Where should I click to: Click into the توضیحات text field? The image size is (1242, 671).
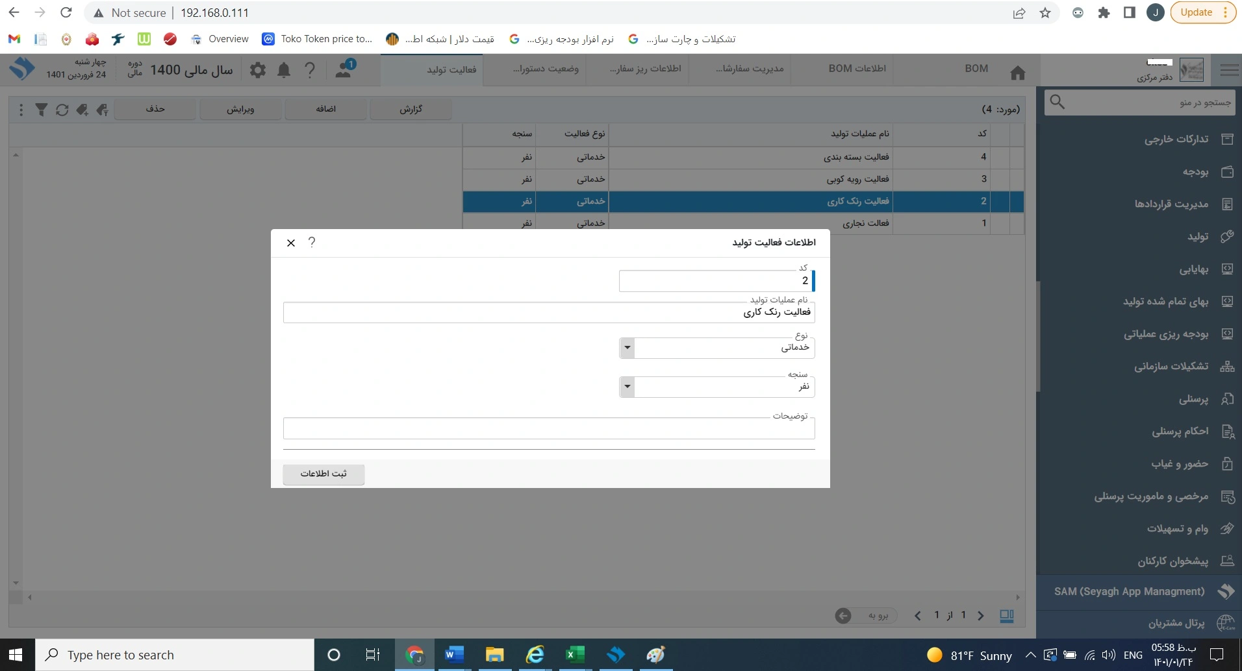click(549, 429)
